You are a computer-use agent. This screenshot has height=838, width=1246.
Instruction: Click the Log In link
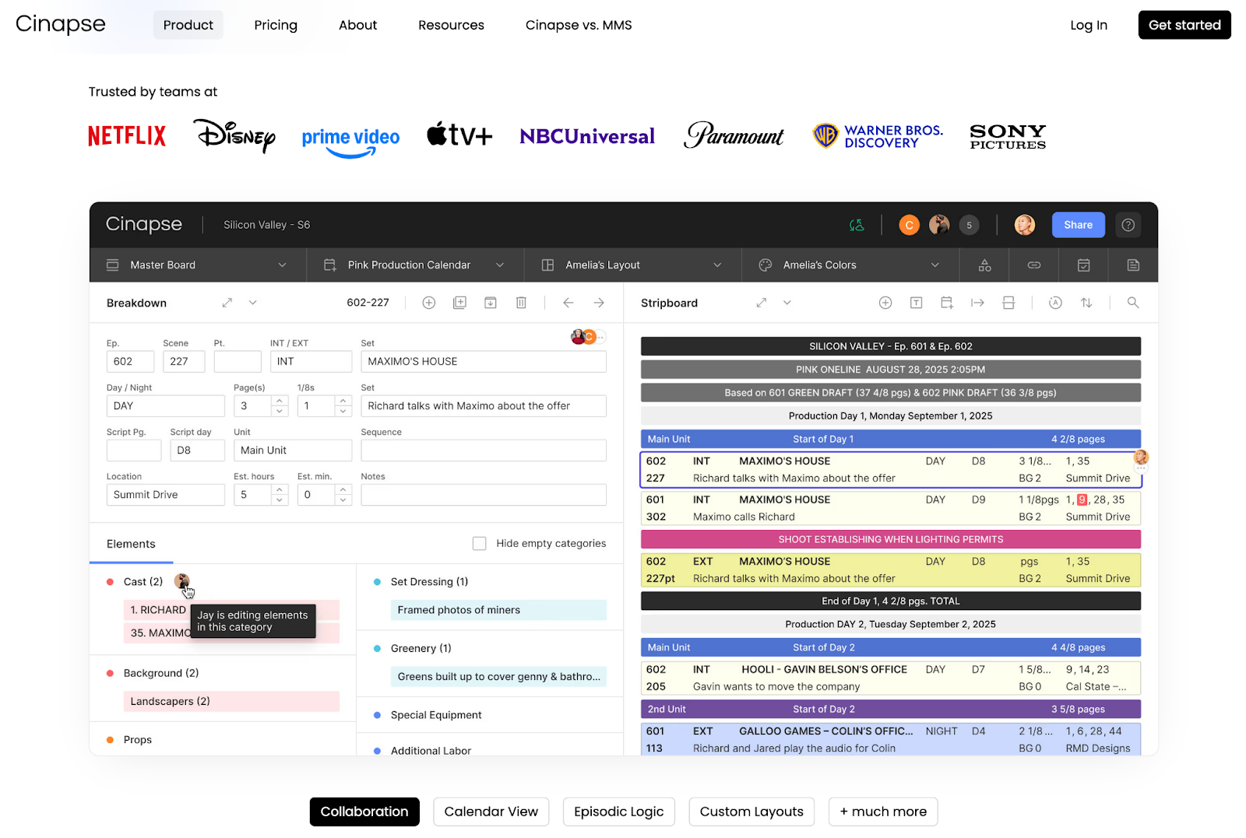tap(1089, 25)
